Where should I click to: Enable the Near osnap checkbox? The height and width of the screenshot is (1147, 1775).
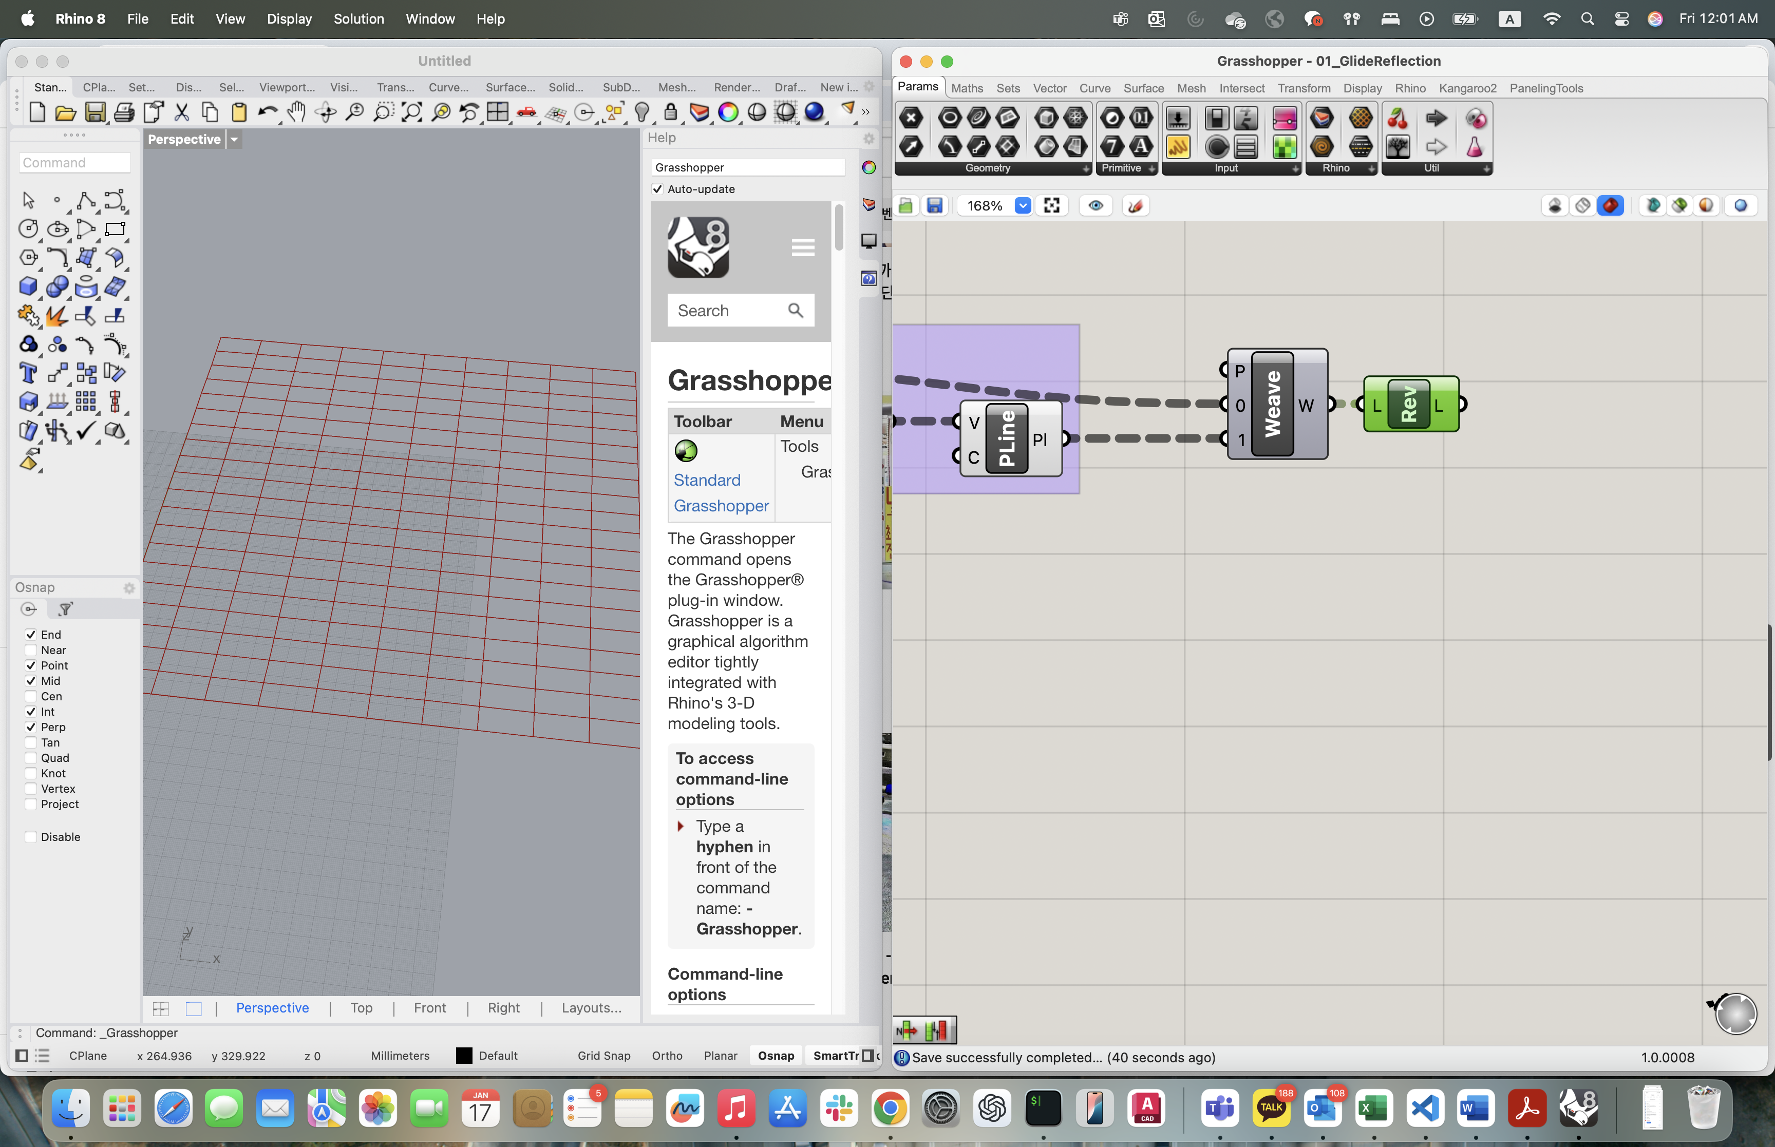tap(31, 650)
